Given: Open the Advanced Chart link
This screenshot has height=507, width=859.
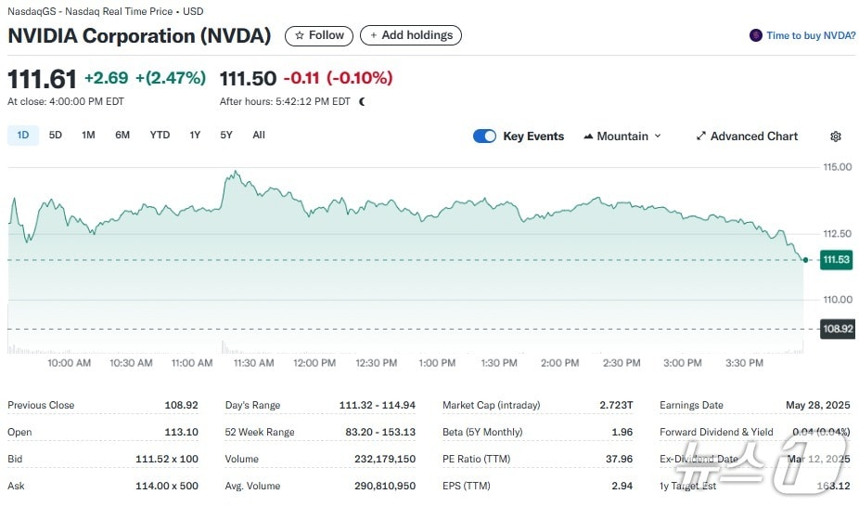Looking at the screenshot, I should click(x=753, y=136).
